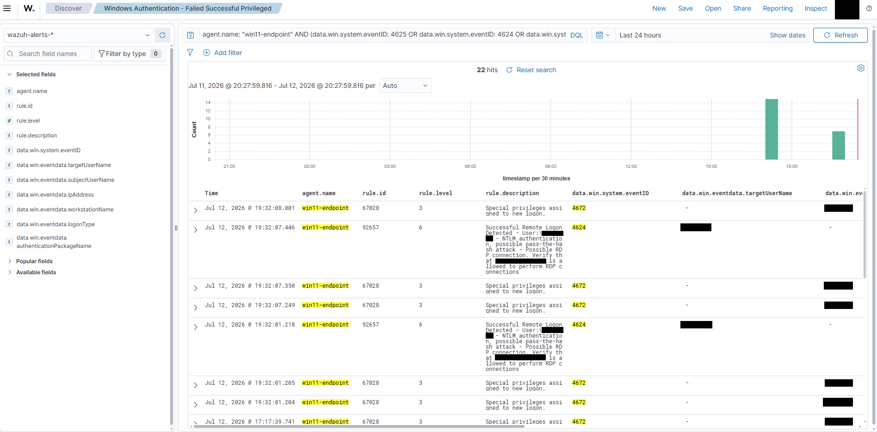Expand the 19:32:07.446 log row

[x=196, y=230]
